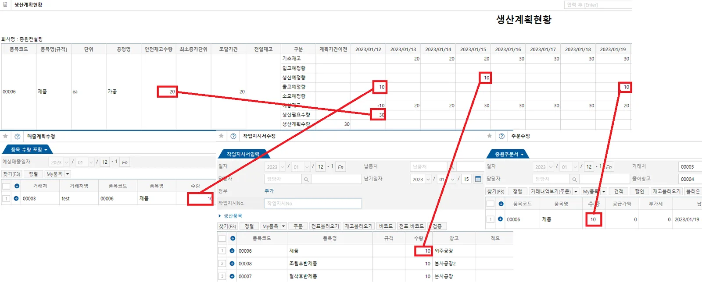Screen dimensions: 702x282
Task: Open the calendar picker for 납기일자
Action: (478, 179)
